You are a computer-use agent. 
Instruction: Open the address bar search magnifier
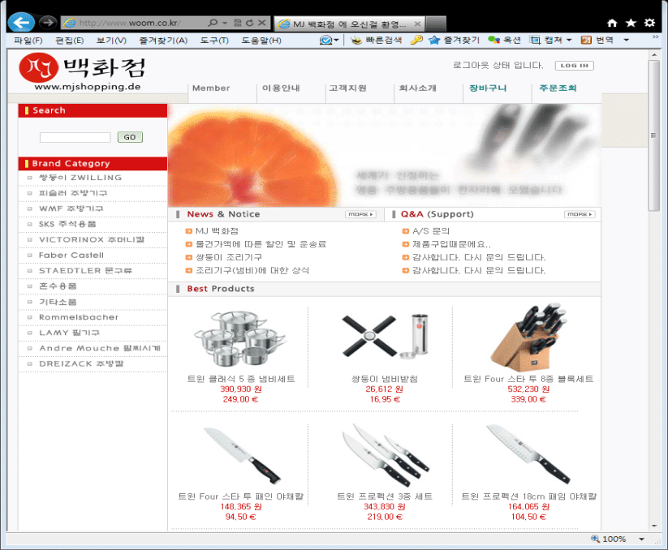coord(213,23)
